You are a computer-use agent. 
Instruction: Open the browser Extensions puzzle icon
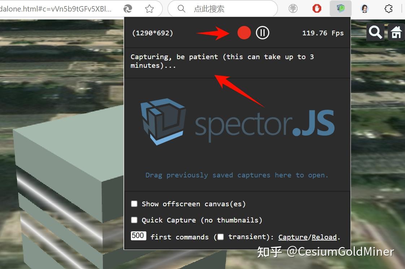click(388, 8)
